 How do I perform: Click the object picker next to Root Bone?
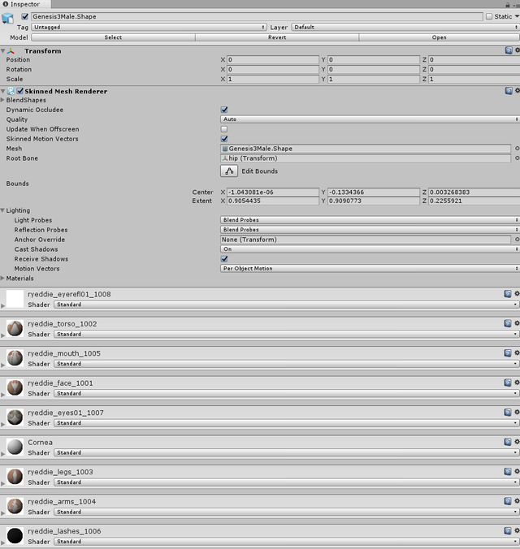coord(517,158)
